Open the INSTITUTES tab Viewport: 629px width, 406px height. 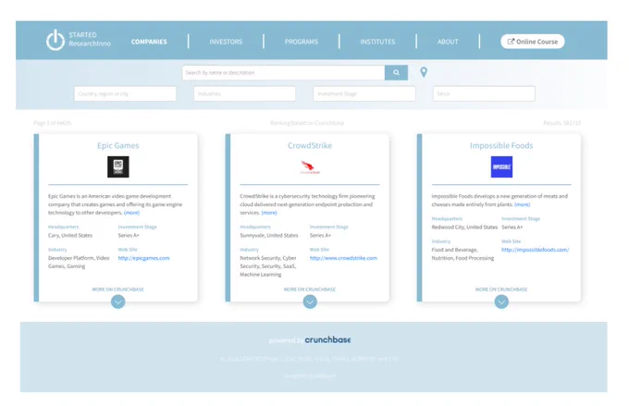point(377,42)
